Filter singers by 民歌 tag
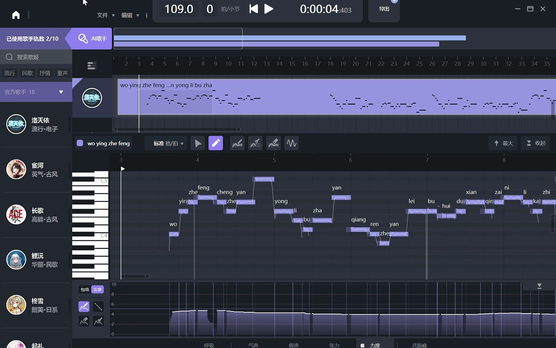The width and height of the screenshot is (556, 348). 27,73
